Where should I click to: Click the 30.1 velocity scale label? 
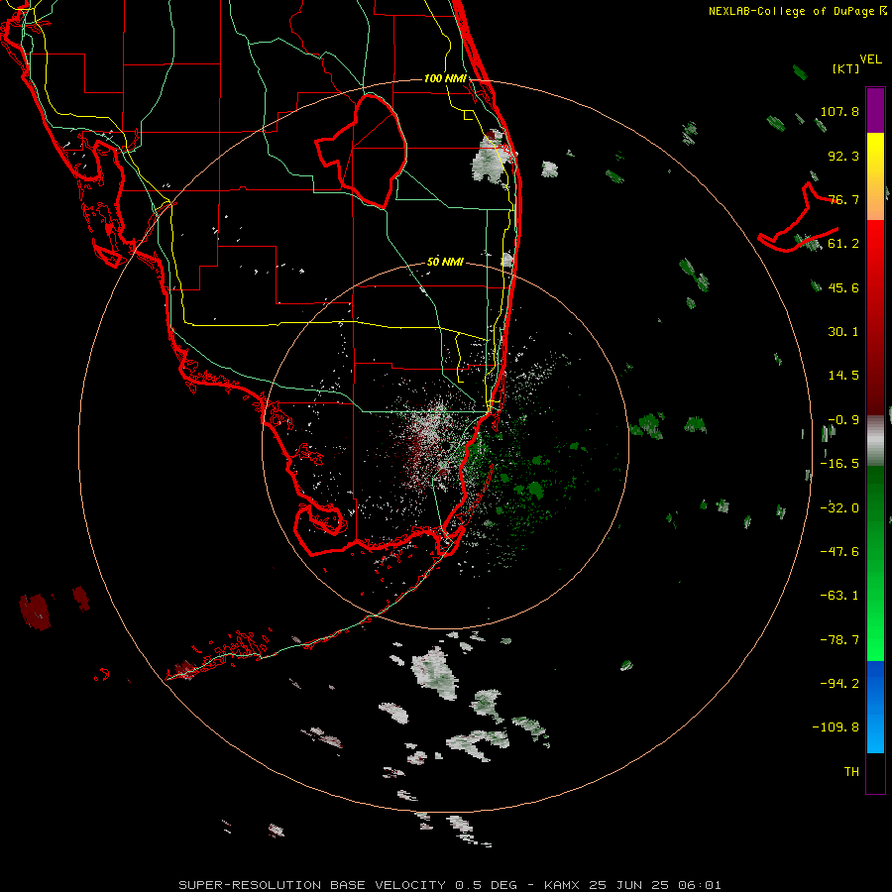click(x=843, y=332)
